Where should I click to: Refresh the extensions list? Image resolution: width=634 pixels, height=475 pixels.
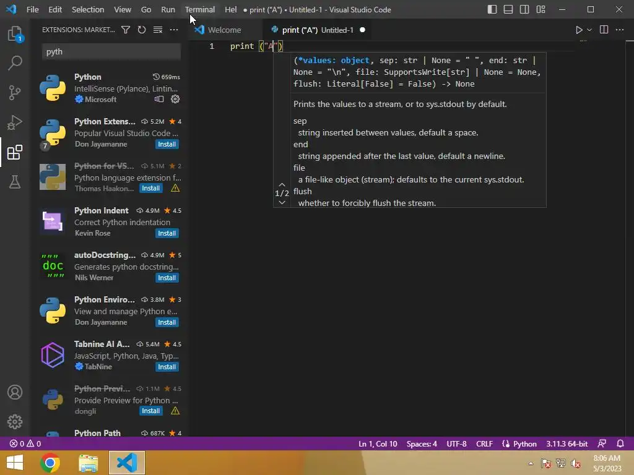(x=142, y=30)
